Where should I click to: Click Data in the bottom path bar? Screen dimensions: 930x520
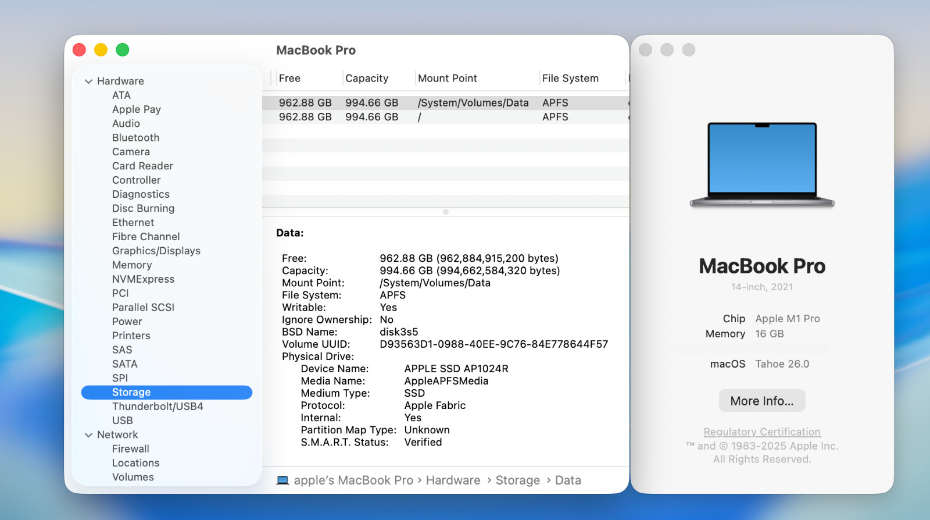point(568,480)
